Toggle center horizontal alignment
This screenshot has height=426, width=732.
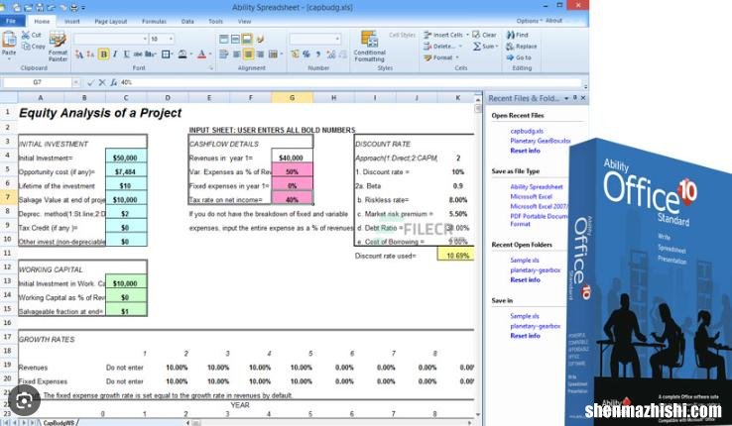pyautogui.click(x=248, y=54)
